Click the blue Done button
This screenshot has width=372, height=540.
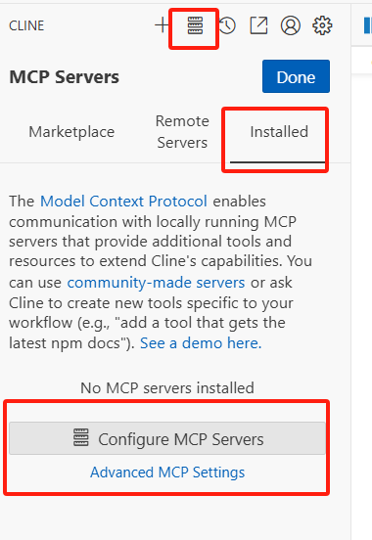pos(296,76)
